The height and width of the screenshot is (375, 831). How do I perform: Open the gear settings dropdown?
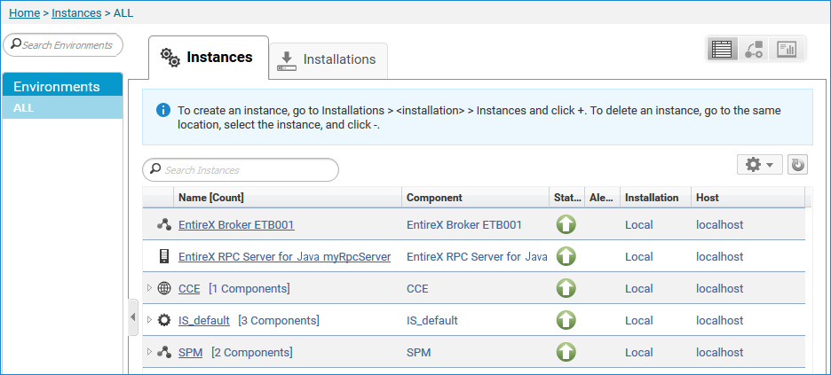click(759, 165)
